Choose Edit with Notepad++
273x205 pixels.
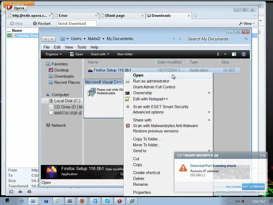168,99
